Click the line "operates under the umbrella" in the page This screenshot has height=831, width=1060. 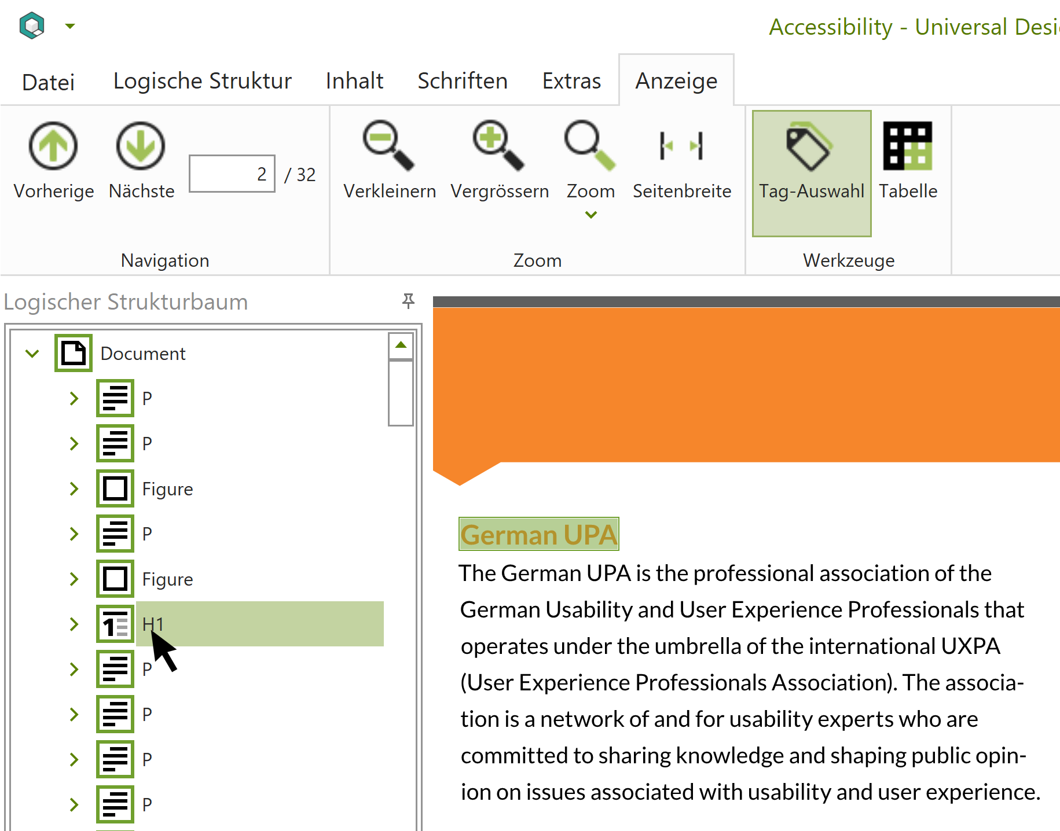(731, 646)
